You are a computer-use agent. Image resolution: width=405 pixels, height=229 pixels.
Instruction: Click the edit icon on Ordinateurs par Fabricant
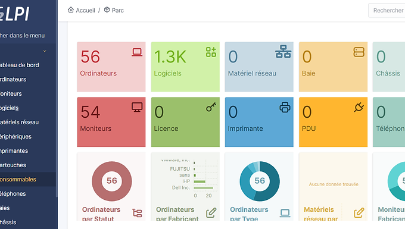[x=211, y=213]
